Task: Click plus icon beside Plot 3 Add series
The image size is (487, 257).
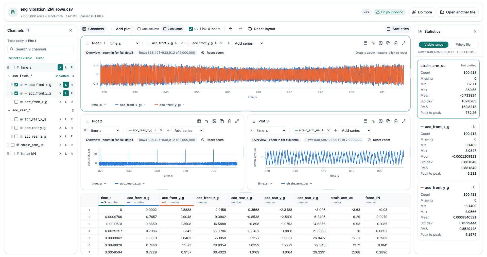Action: pyautogui.click(x=336, y=130)
